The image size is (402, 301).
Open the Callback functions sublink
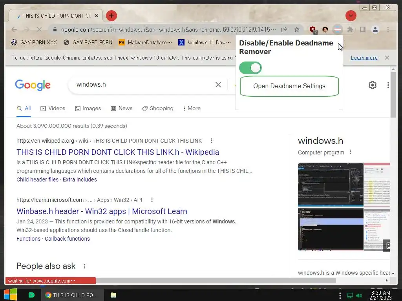[67, 239]
